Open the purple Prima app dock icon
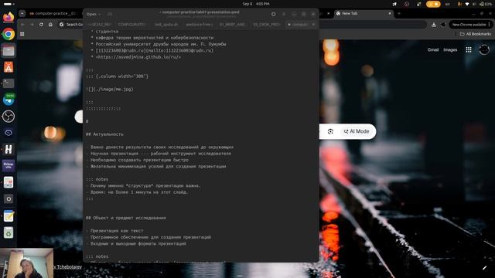The image size is (495, 278). [x=9, y=165]
